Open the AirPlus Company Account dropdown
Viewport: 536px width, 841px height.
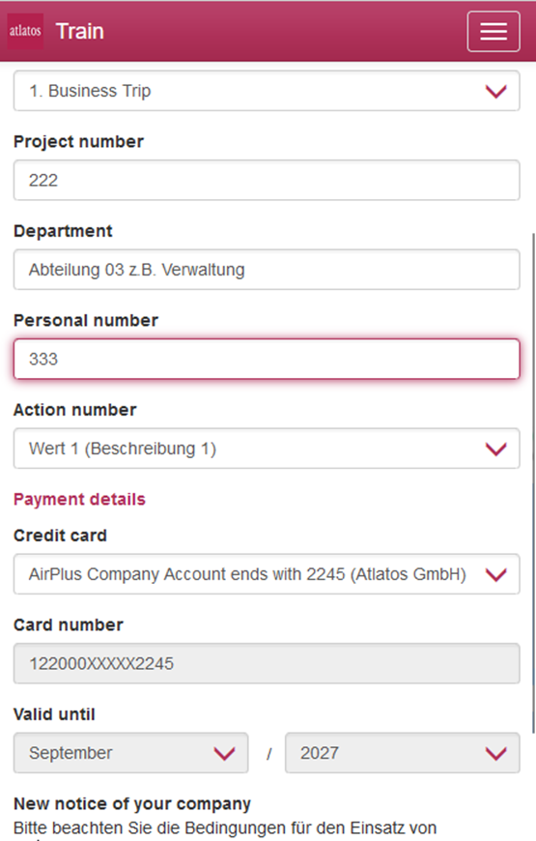pyautogui.click(x=267, y=574)
